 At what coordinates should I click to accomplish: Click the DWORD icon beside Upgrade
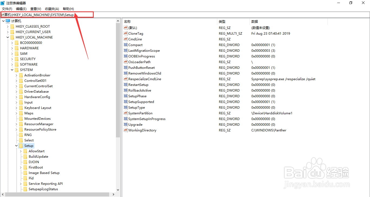[126, 124]
